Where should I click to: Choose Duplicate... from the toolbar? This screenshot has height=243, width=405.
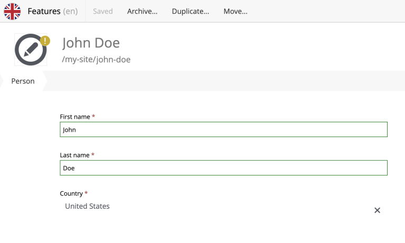pyautogui.click(x=190, y=11)
